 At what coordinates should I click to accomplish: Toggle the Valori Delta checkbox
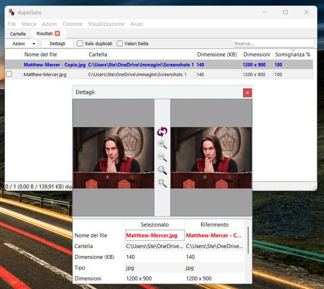(x=120, y=44)
